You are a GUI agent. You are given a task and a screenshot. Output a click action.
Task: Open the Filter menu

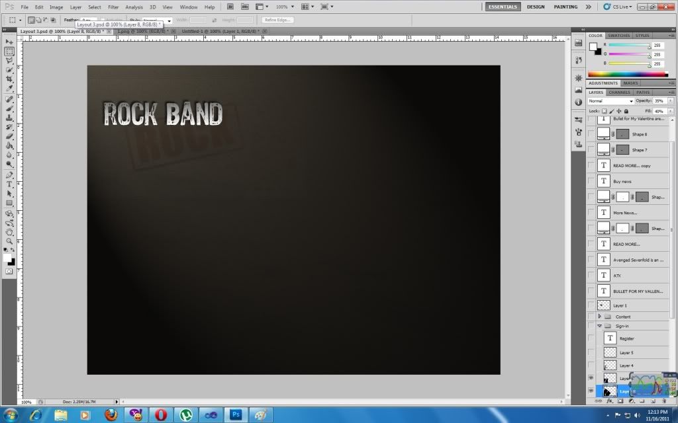coord(113,7)
